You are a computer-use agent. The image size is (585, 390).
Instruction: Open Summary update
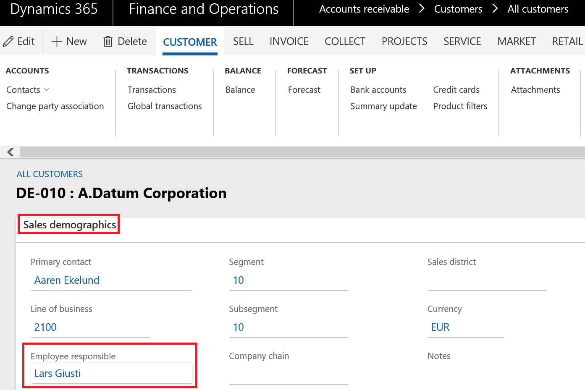pos(384,106)
